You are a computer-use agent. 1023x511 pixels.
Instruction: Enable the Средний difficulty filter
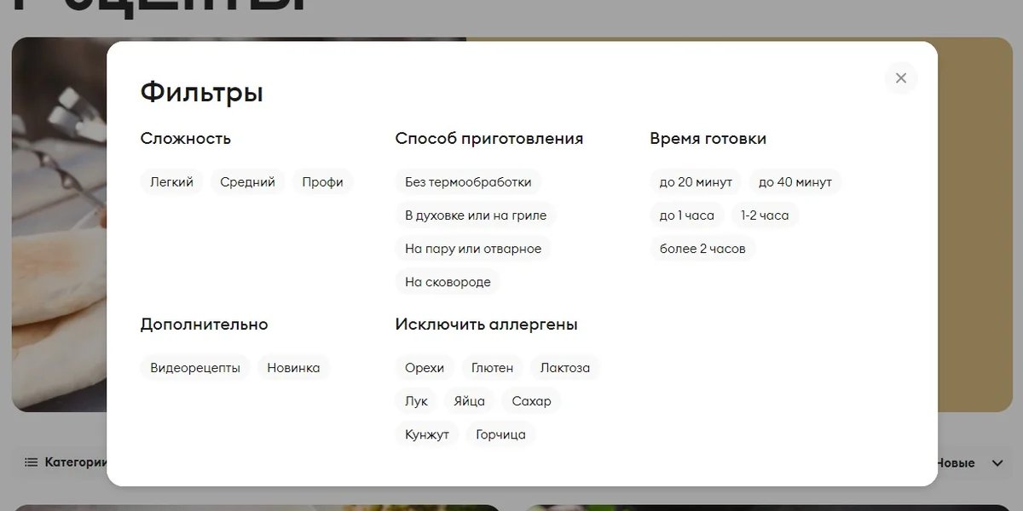pyautogui.click(x=247, y=181)
